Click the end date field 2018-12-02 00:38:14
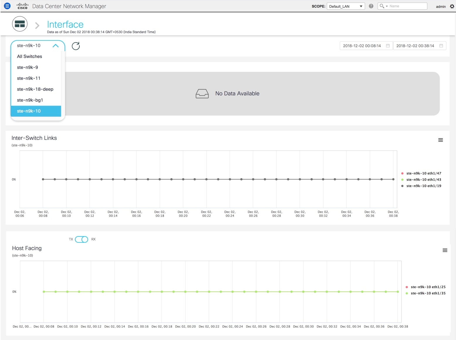 tap(419, 46)
